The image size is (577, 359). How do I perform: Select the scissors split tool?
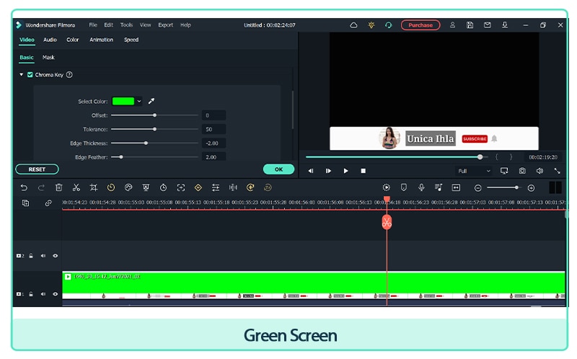(76, 187)
